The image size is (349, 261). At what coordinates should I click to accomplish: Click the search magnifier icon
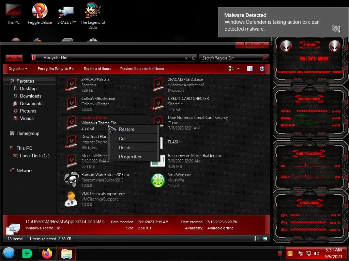[x=264, y=58]
